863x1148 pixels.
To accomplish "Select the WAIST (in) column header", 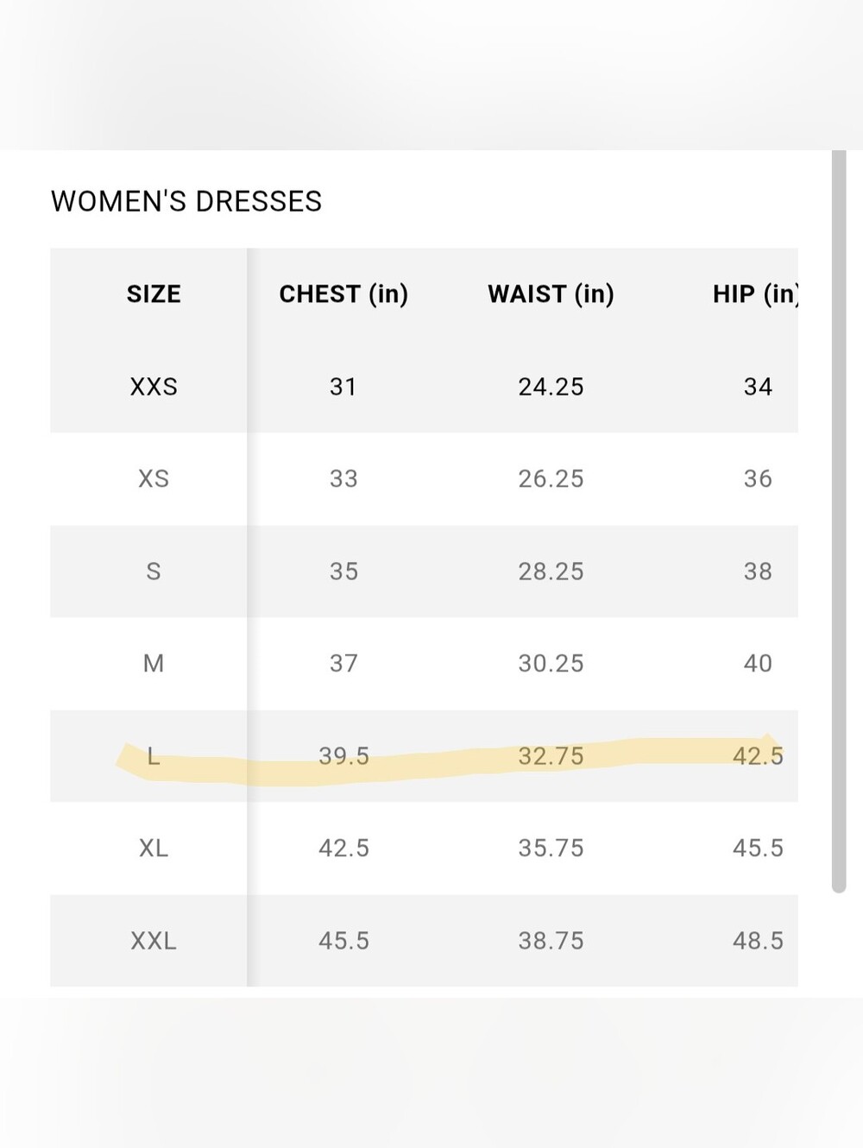I will (x=551, y=294).
